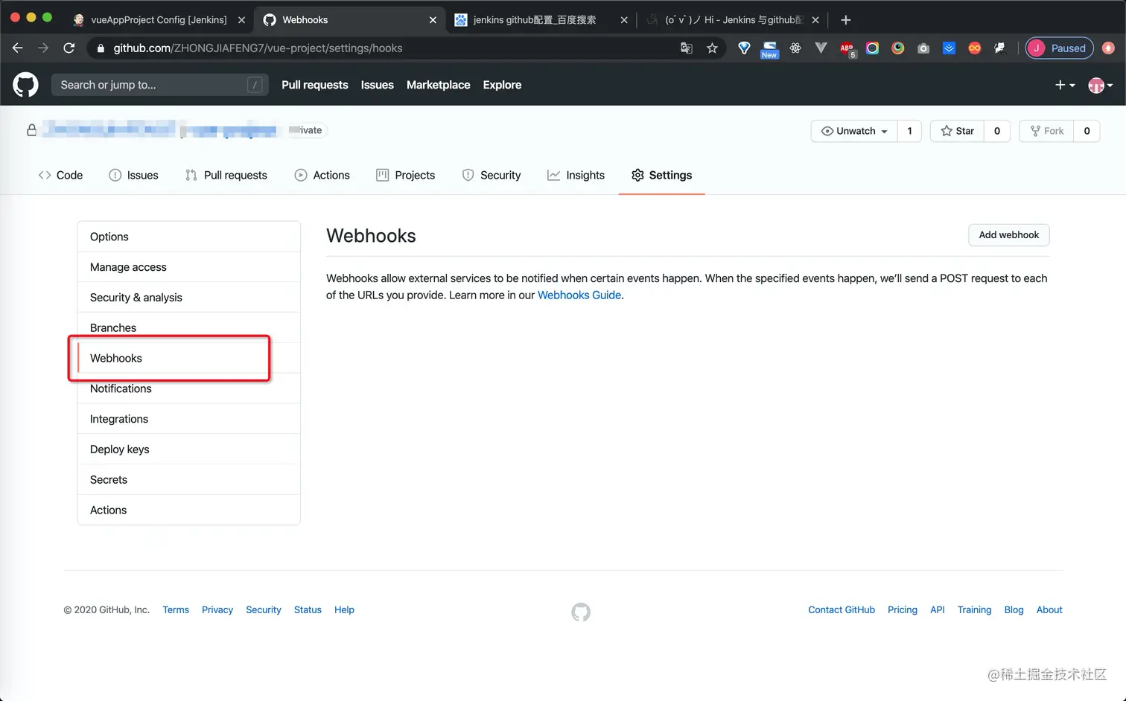Click the Fork button
Image resolution: width=1126 pixels, height=701 pixels.
point(1046,131)
